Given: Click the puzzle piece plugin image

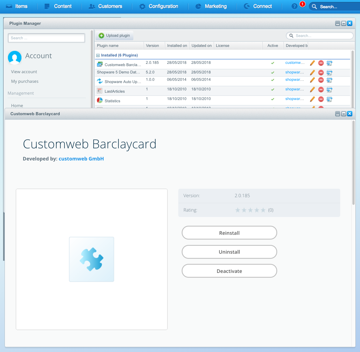Looking at the screenshot, I should [92, 259].
